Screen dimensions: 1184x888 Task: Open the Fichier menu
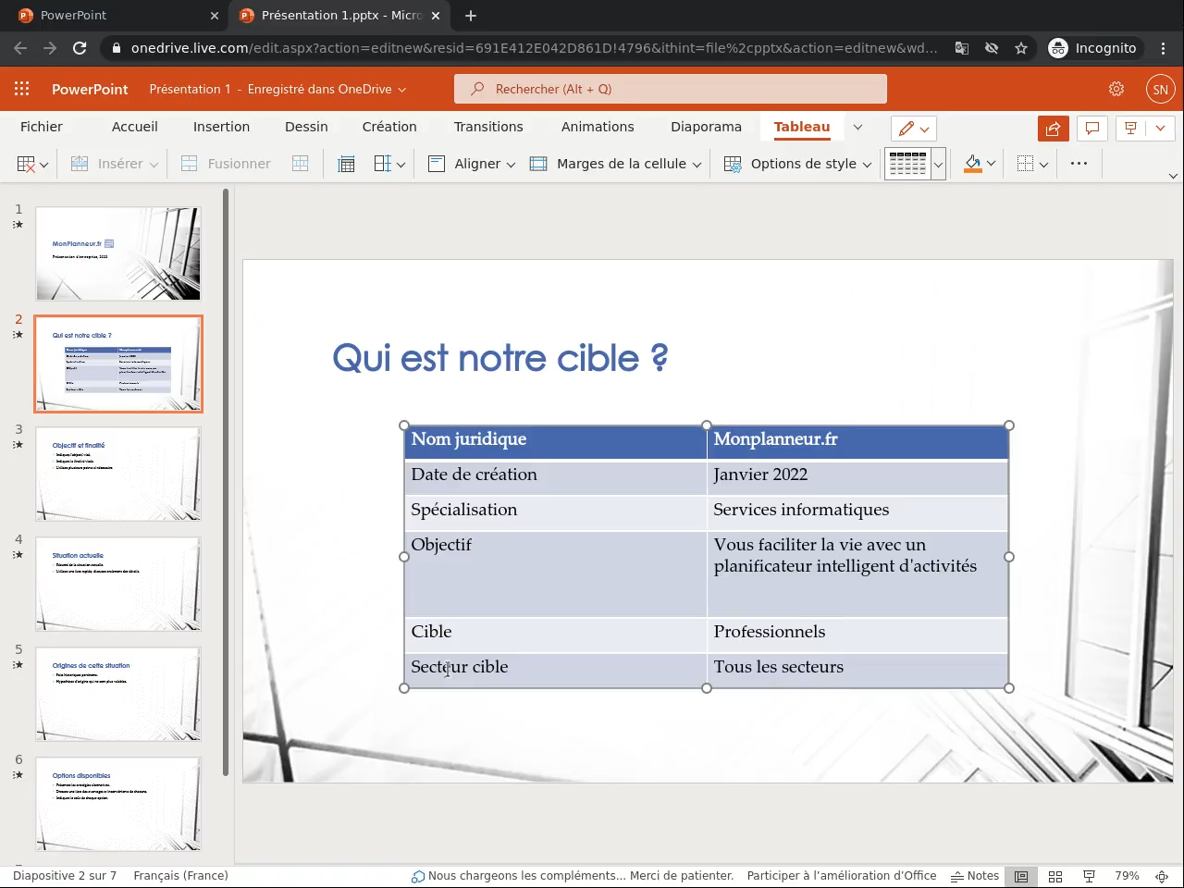[42, 127]
